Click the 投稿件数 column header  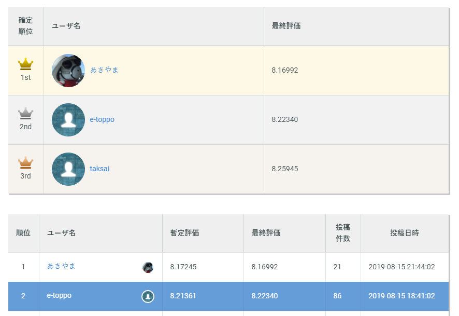pyautogui.click(x=343, y=233)
